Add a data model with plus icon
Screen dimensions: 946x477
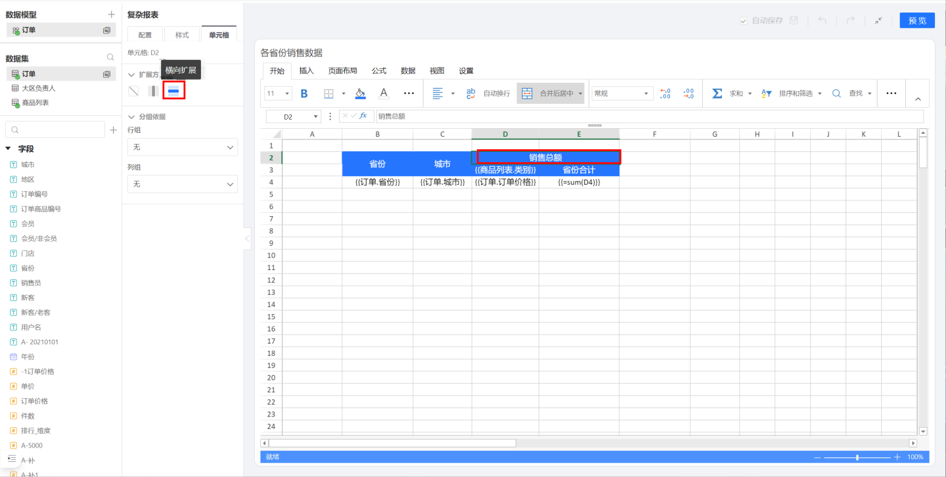click(111, 14)
